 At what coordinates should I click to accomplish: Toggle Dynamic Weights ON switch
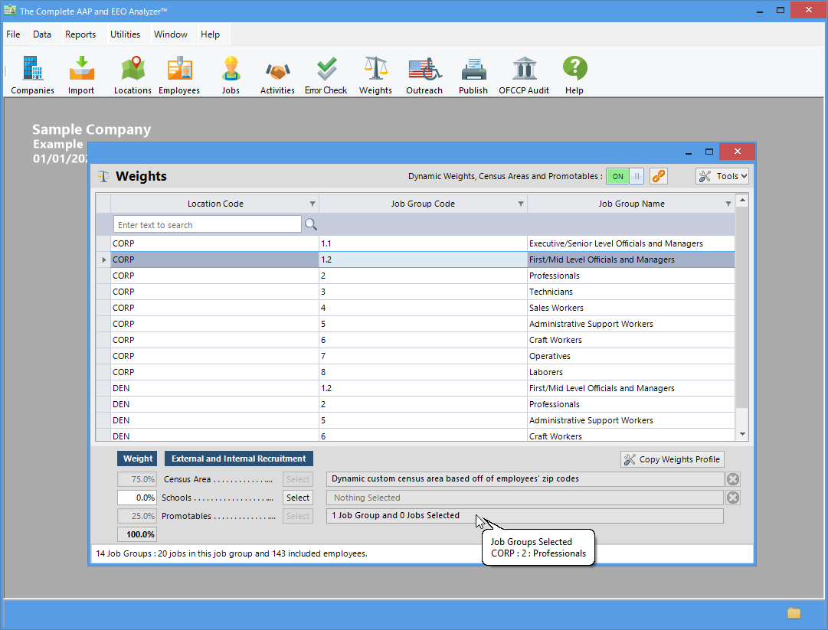(625, 176)
